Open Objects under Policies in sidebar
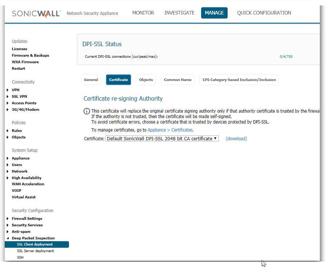 pos(19,137)
